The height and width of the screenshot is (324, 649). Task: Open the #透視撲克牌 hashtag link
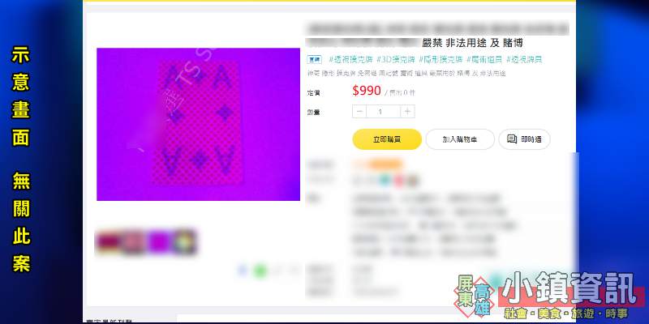[350, 59]
